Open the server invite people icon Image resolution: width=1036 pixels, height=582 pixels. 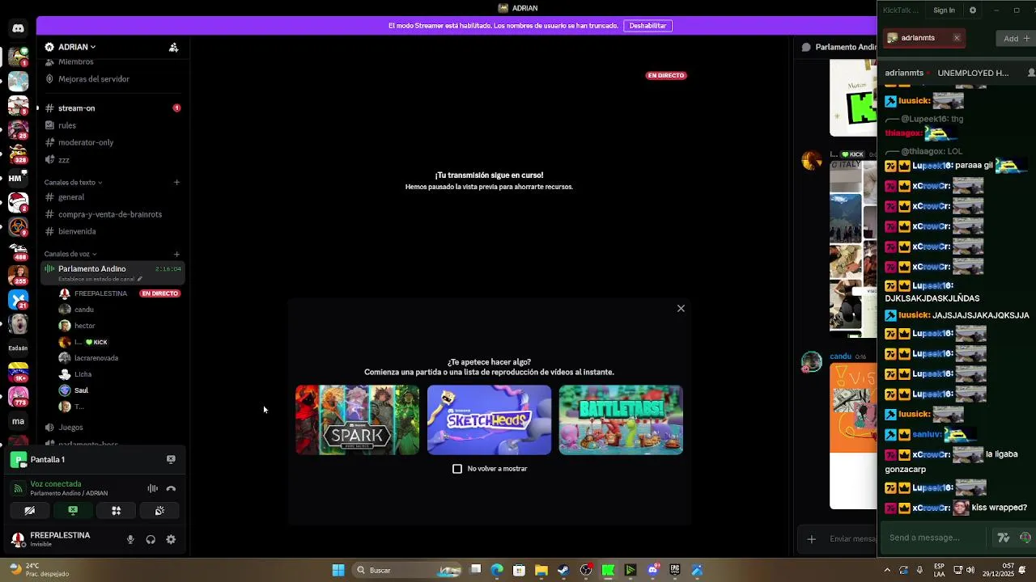[x=173, y=47]
